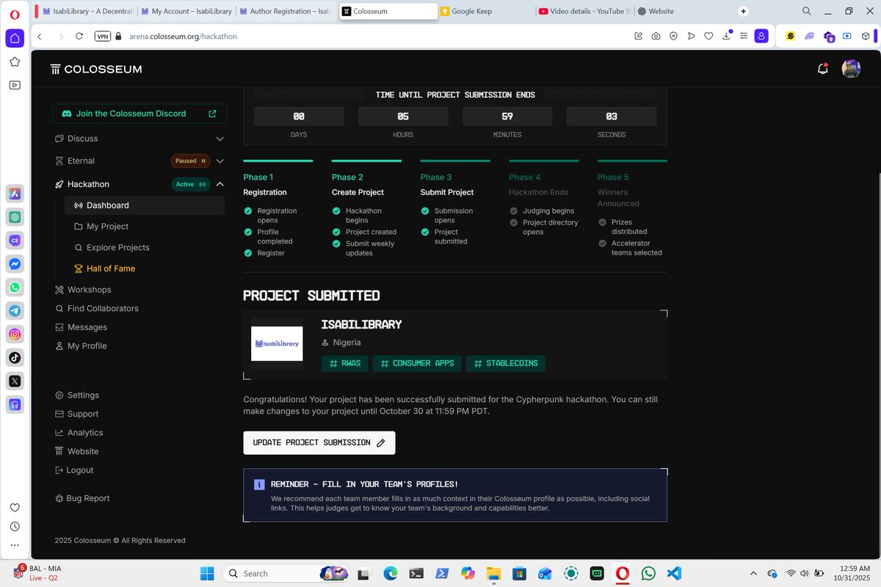
Task: Search tabs with the magnifier icon
Action: pyautogui.click(x=806, y=11)
